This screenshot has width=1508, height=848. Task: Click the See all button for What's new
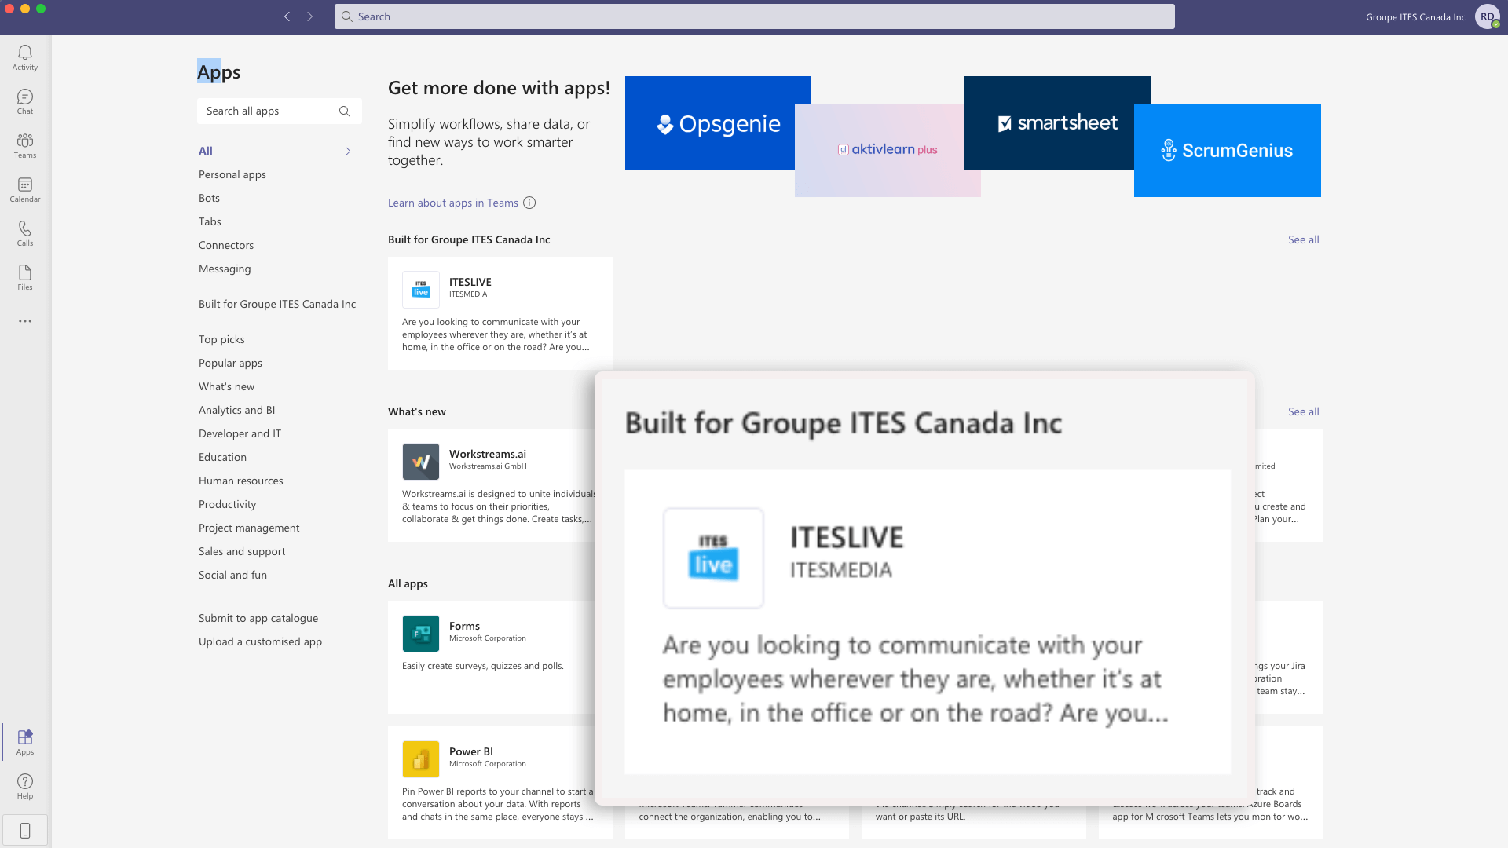coord(1303,411)
